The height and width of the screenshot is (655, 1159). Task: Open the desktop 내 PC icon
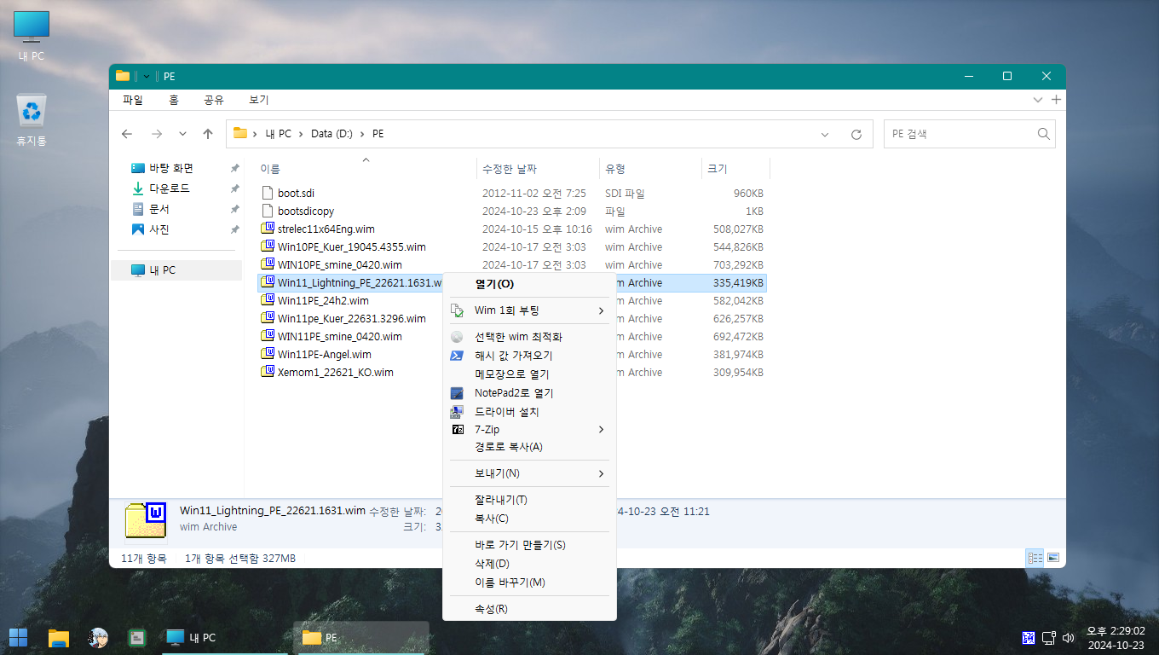click(32, 36)
